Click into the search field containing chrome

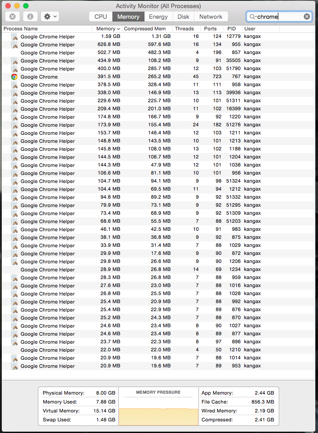click(x=279, y=17)
